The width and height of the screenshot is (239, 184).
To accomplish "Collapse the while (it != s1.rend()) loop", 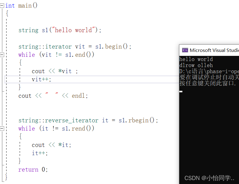I will (2, 129).
